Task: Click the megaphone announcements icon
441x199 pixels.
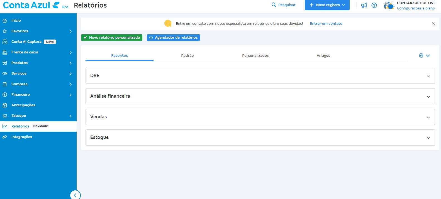Action: coord(364,5)
